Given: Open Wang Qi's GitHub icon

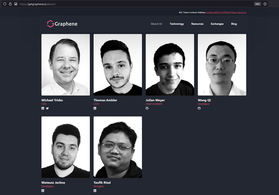Looking at the screenshot, I should 199,108.
